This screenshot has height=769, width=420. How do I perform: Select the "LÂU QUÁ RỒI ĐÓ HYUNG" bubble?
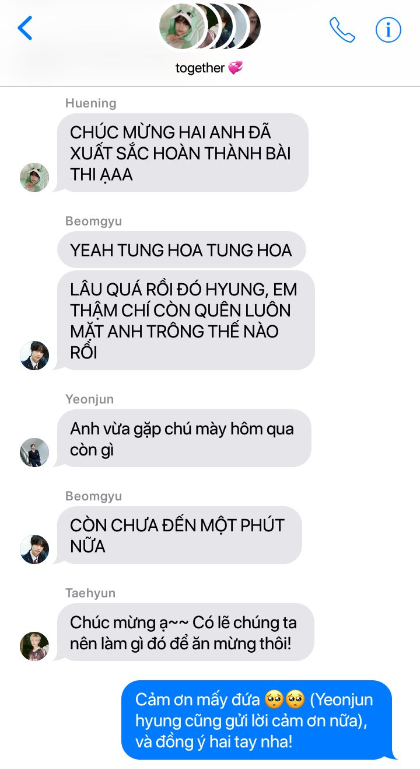click(x=186, y=321)
